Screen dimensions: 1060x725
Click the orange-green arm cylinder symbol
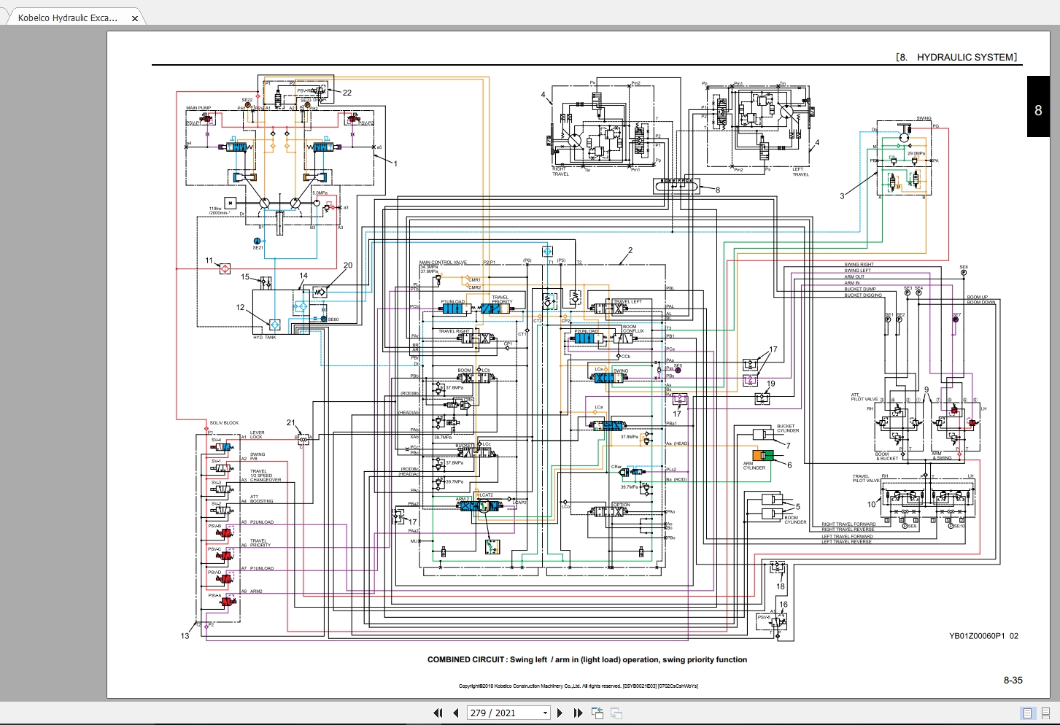pos(762,456)
